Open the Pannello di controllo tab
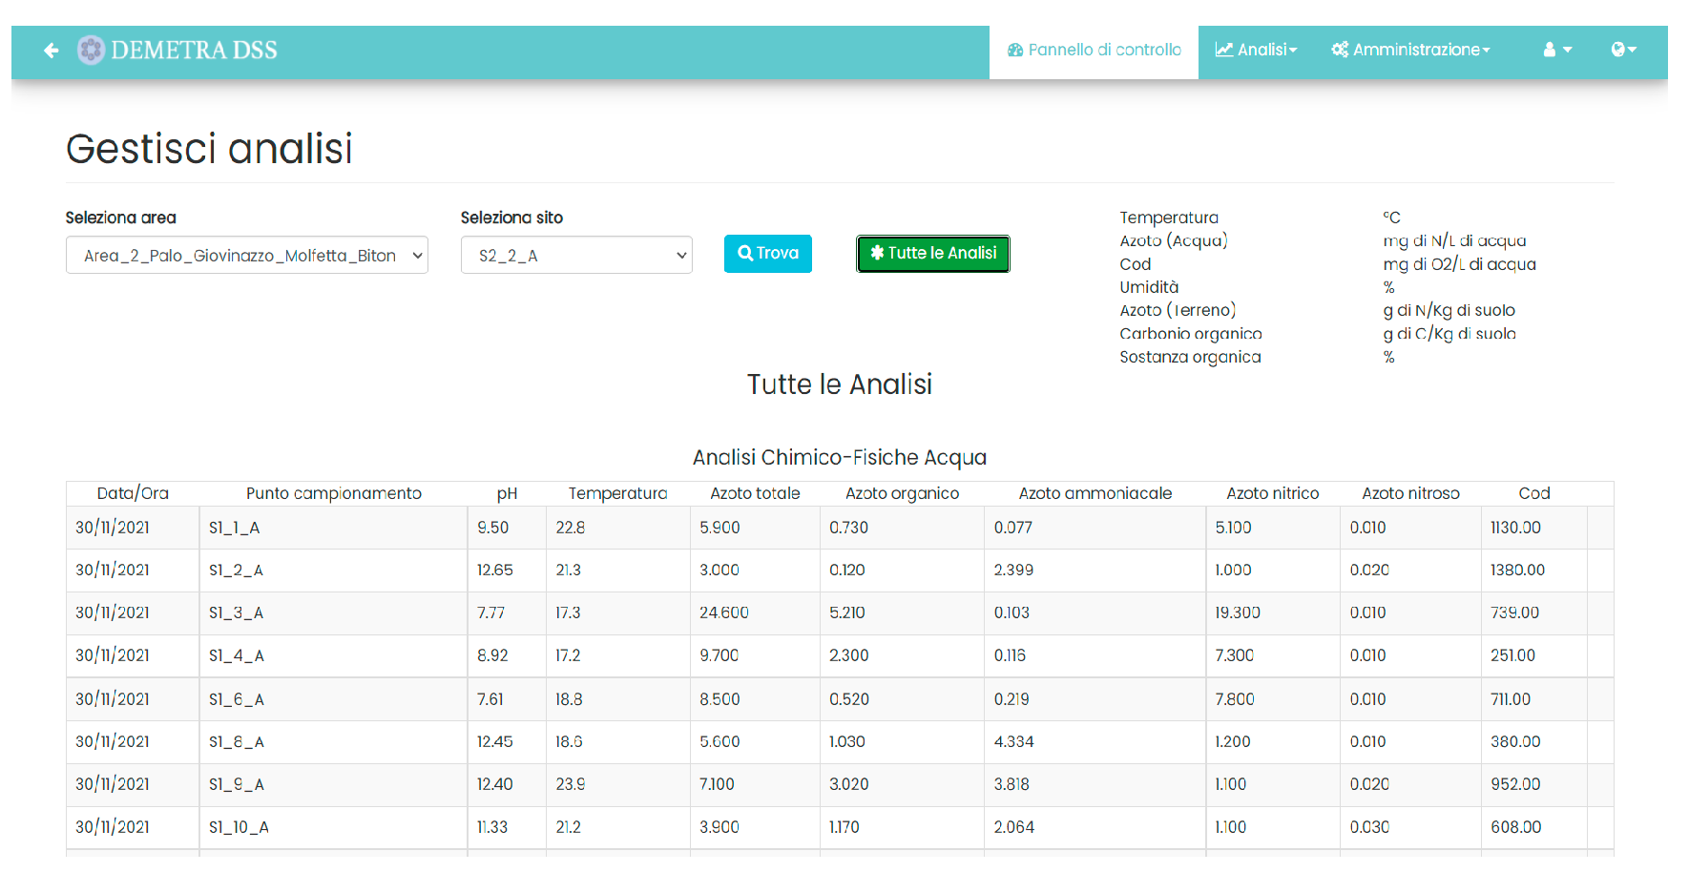 [x=1094, y=50]
